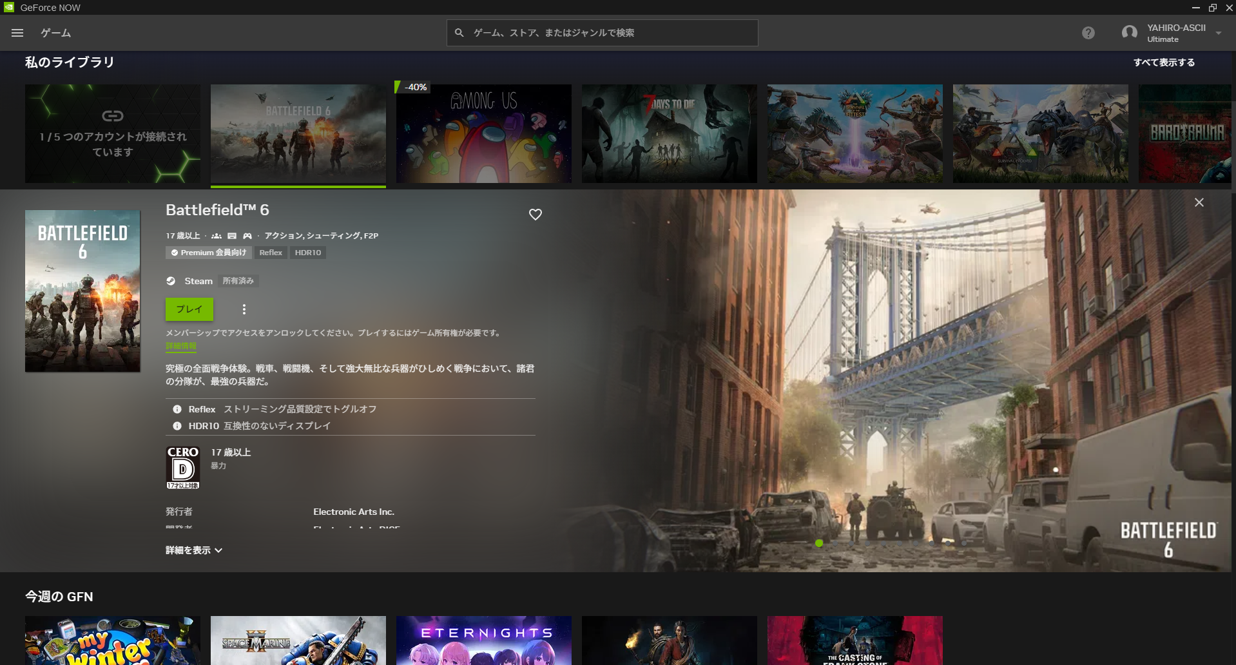Viewport: 1236px width, 665px height.
Task: Click すべて表示する to view entire library
Action: coord(1164,63)
